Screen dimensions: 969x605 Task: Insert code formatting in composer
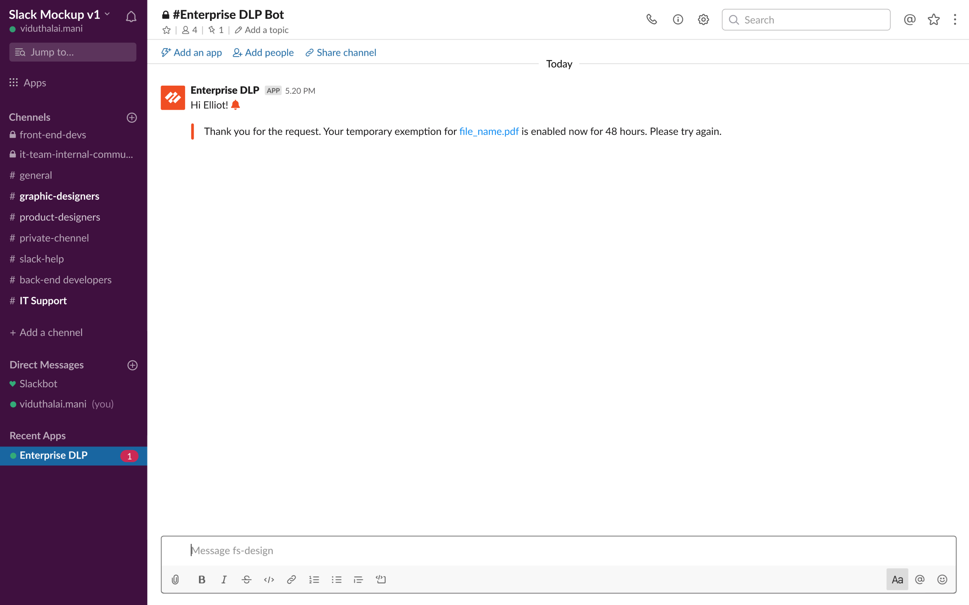point(269,579)
